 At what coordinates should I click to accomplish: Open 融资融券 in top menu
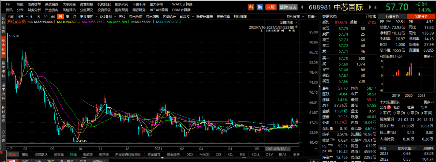point(52,4)
